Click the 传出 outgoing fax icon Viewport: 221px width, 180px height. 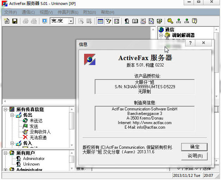pos(19,115)
